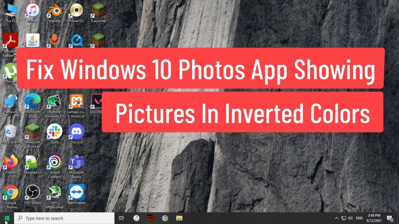Click the Type here to search box

coord(65,218)
